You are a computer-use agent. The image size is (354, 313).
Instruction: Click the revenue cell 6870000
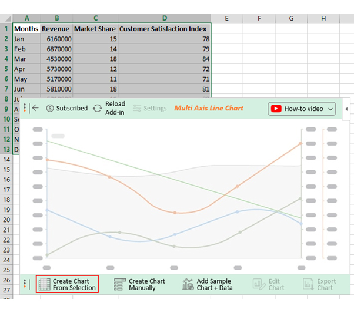(56, 49)
